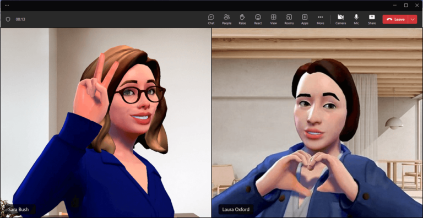Maximize the Teams meeting window
Viewport: 423px width, 218px height.
coord(406,5)
